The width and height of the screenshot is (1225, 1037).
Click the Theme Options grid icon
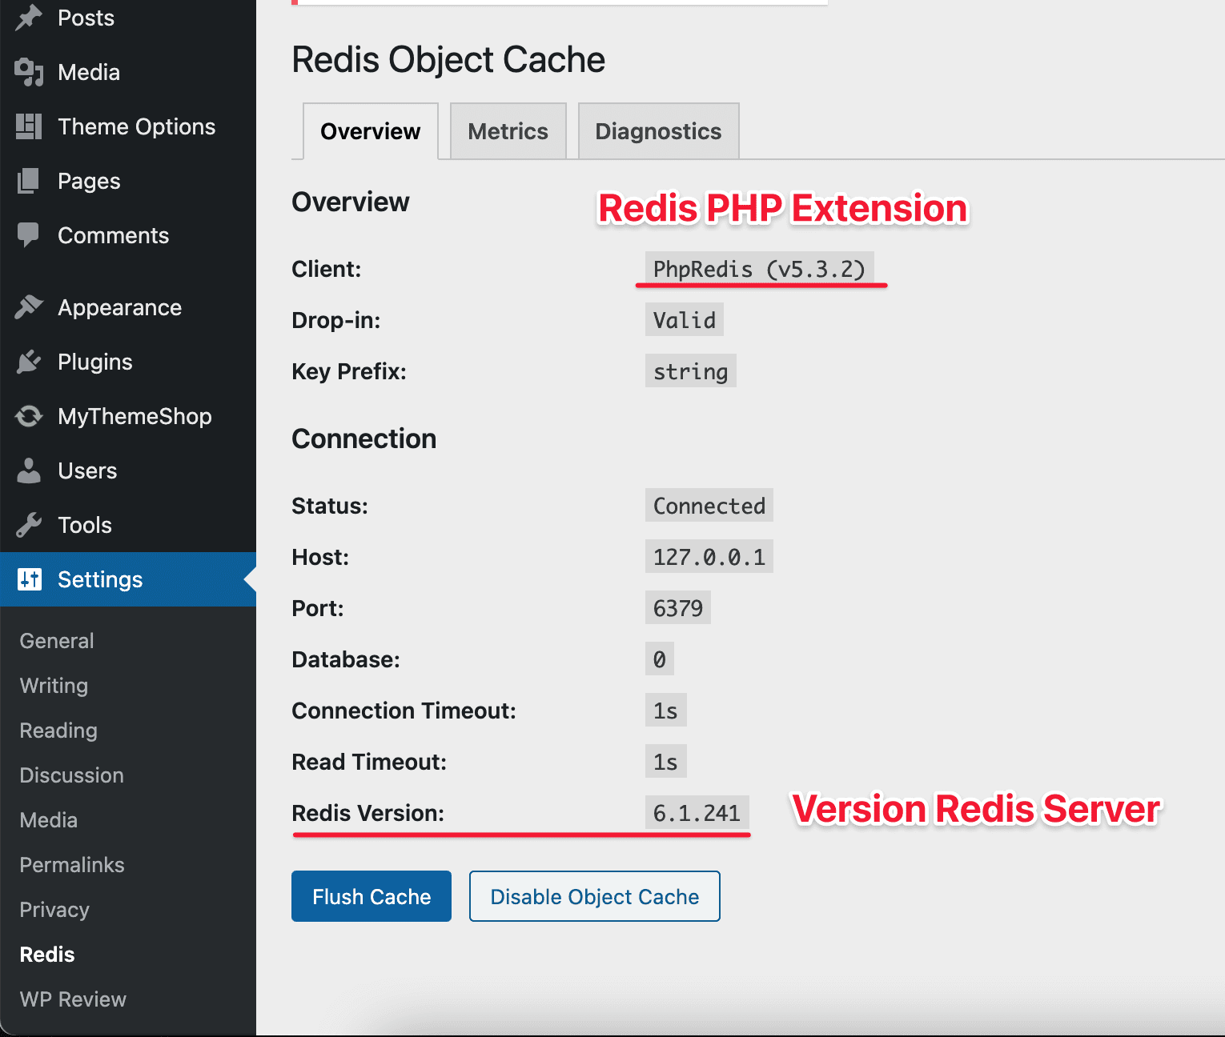pos(29,126)
